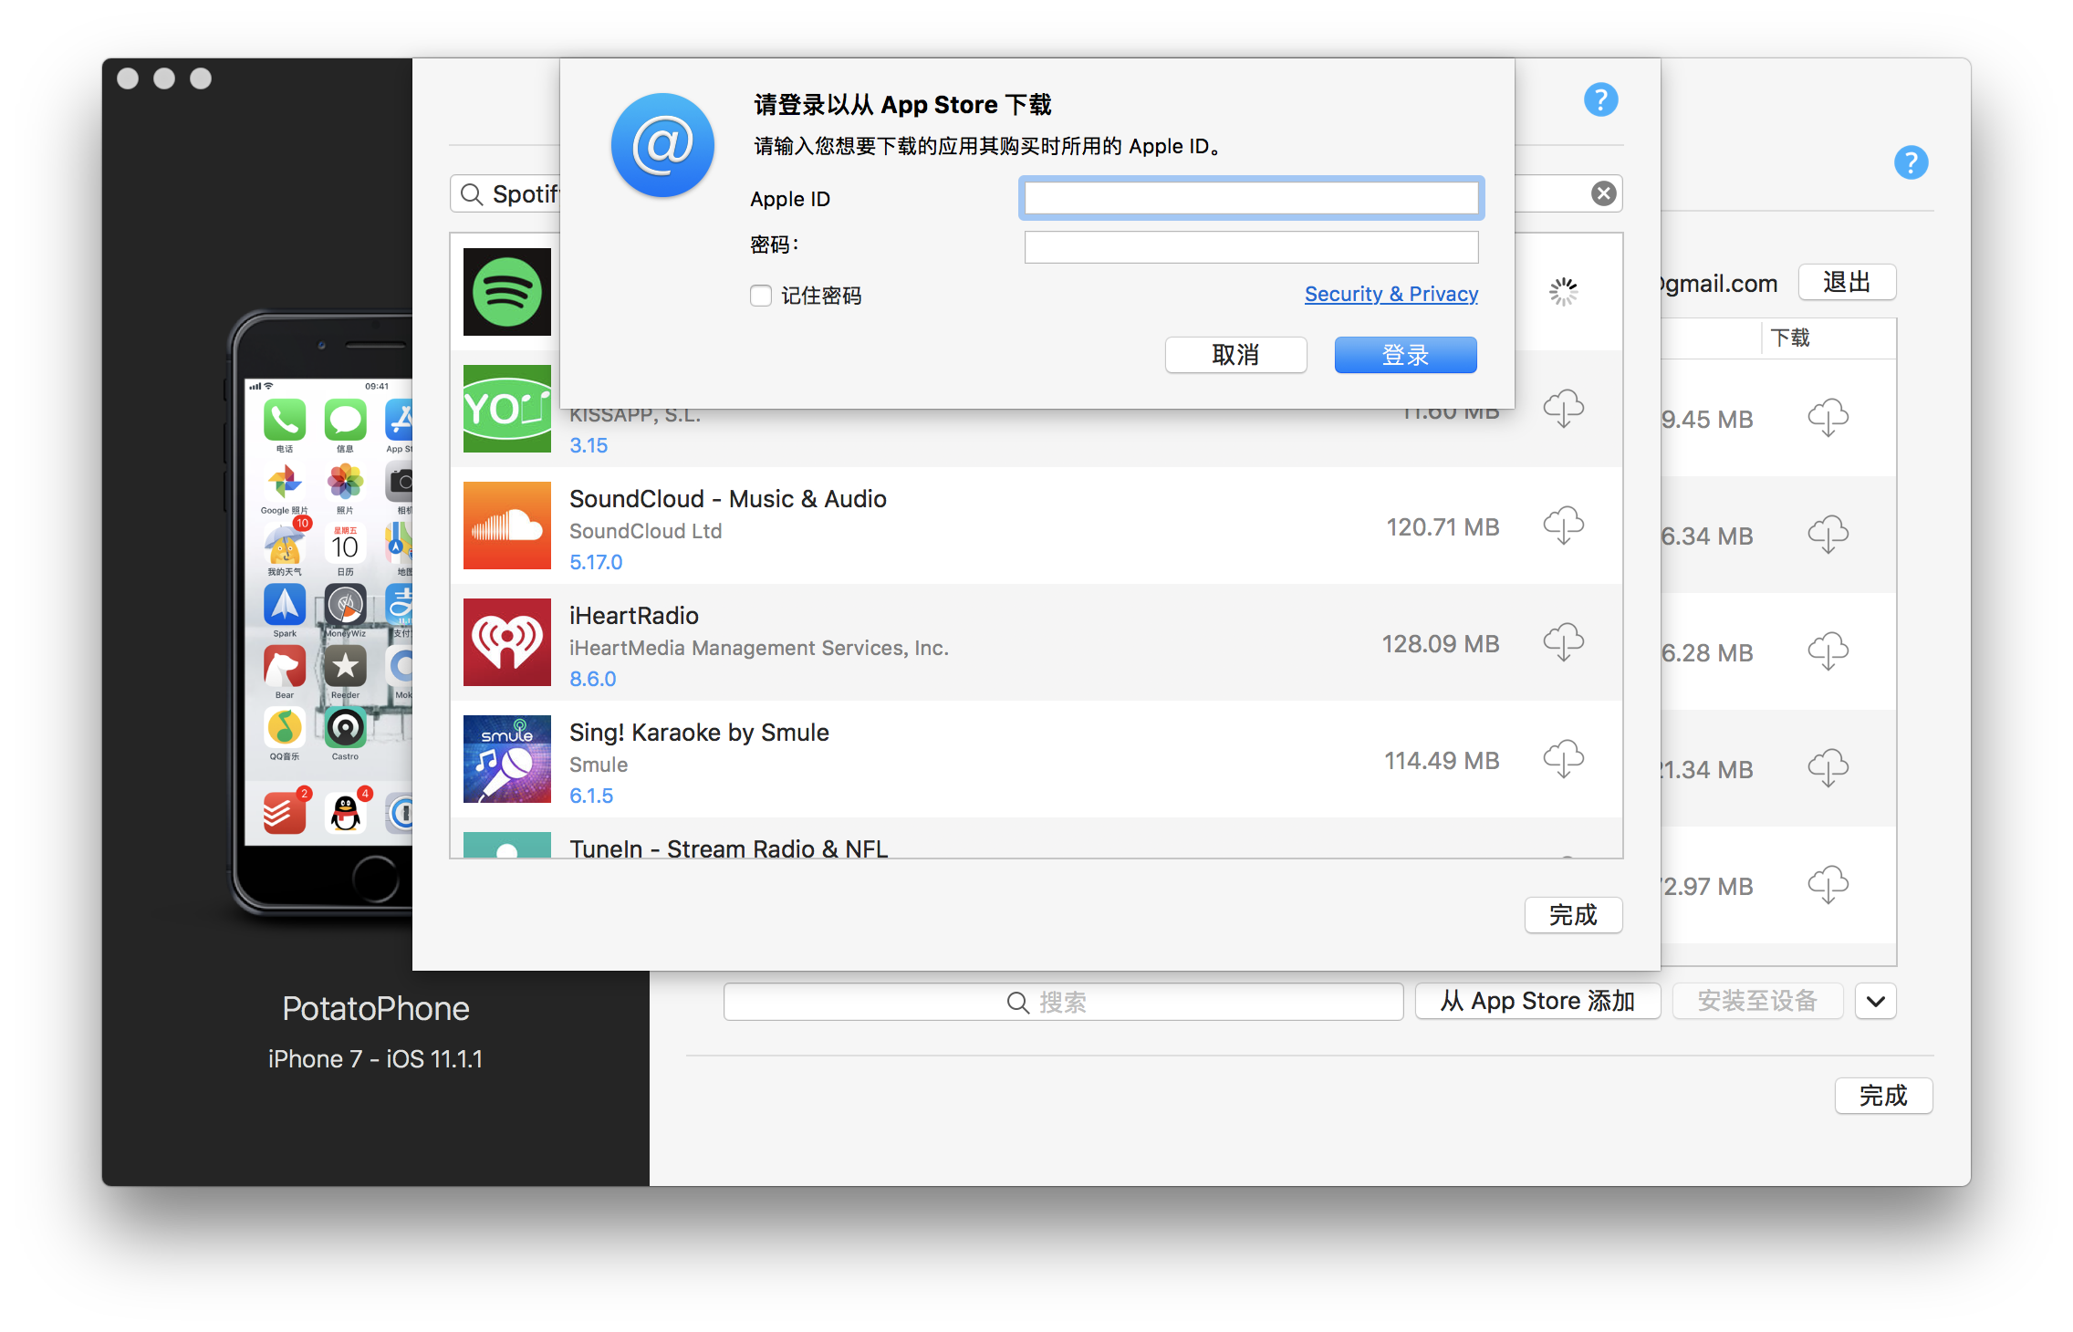Download iHeartRadio via cloud icon
Image resolution: width=2073 pixels, height=1332 pixels.
pos(1563,642)
